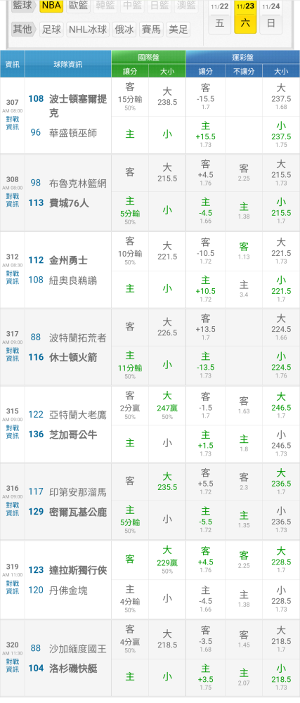Screen dimensions: 300x703
Task: Select 大 247贏 for Hawks-Bulls game
Action: [167, 406]
